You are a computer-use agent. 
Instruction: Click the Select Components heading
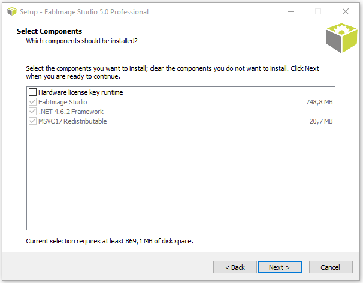click(x=49, y=31)
